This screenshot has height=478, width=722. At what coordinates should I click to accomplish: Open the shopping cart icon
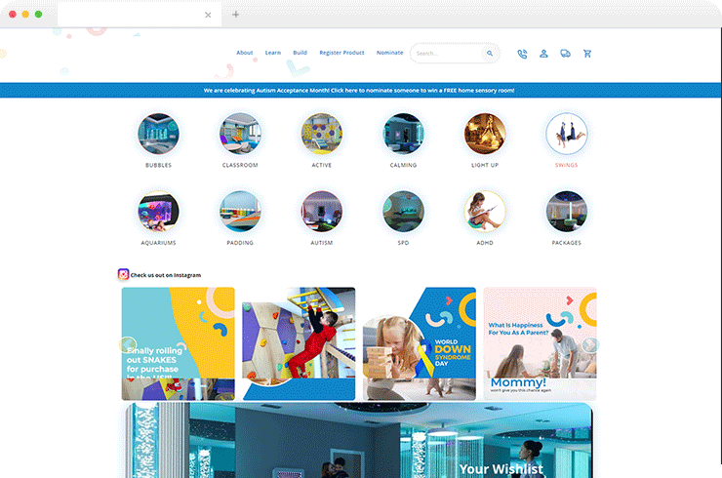point(587,54)
